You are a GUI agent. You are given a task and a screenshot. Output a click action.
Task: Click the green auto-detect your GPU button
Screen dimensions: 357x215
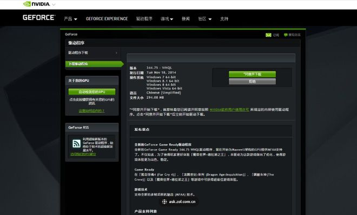point(92,92)
